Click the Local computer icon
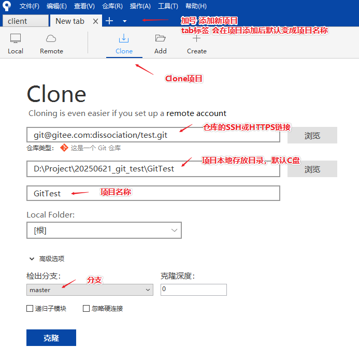This screenshot has width=359, height=361. (16, 39)
